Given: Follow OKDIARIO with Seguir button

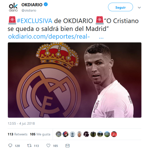Looking at the screenshot, I should 120,7.
